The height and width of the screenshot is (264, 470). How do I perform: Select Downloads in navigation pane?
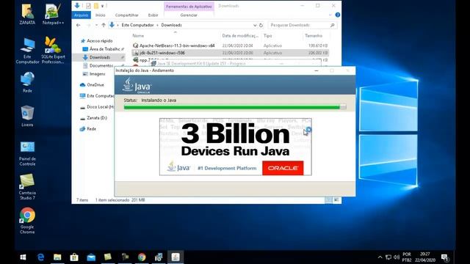tap(100, 57)
